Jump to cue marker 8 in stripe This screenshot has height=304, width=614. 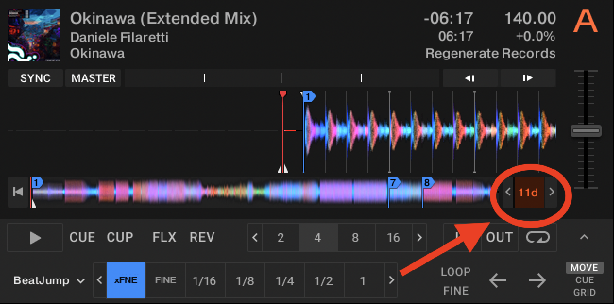point(428,182)
